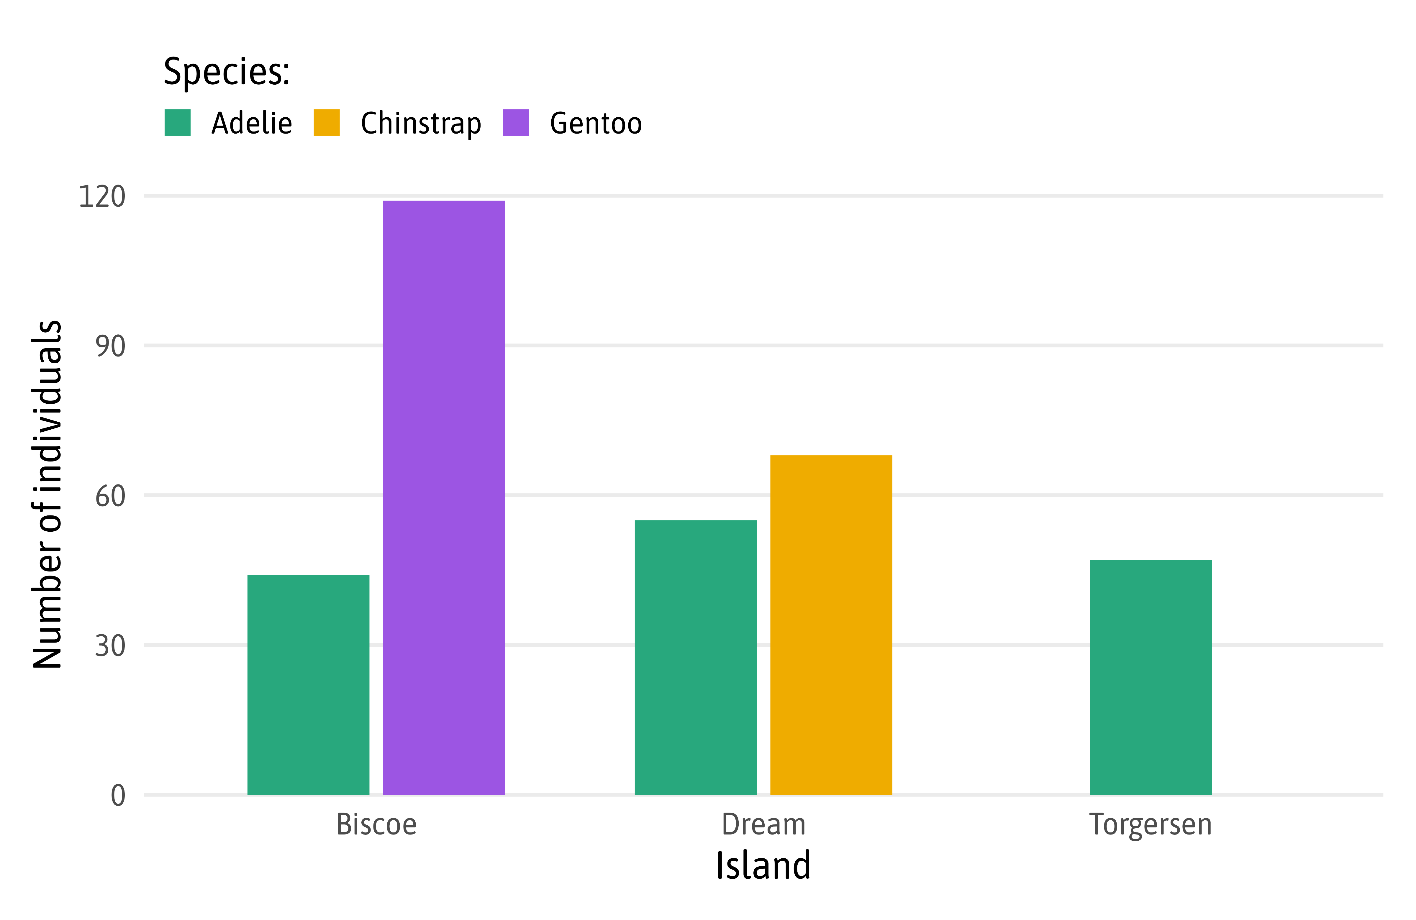Click the 30 y-axis tick label

(x=110, y=645)
